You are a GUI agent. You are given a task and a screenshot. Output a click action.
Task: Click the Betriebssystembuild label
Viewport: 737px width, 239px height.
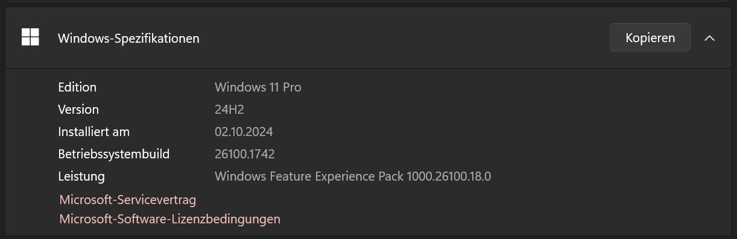(x=113, y=154)
